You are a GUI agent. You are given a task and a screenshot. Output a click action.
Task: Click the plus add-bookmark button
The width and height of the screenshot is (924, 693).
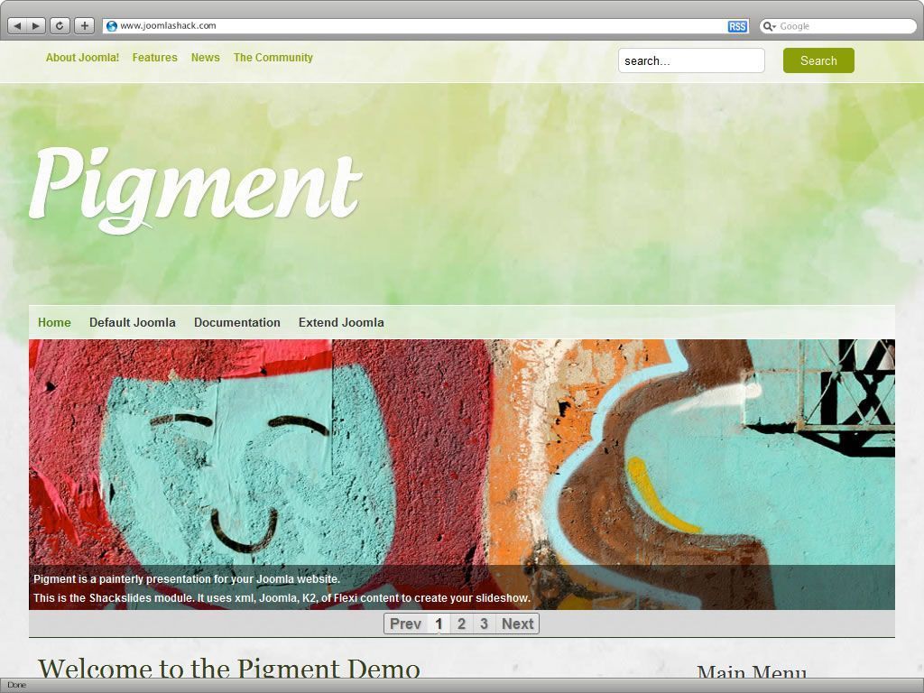(84, 26)
